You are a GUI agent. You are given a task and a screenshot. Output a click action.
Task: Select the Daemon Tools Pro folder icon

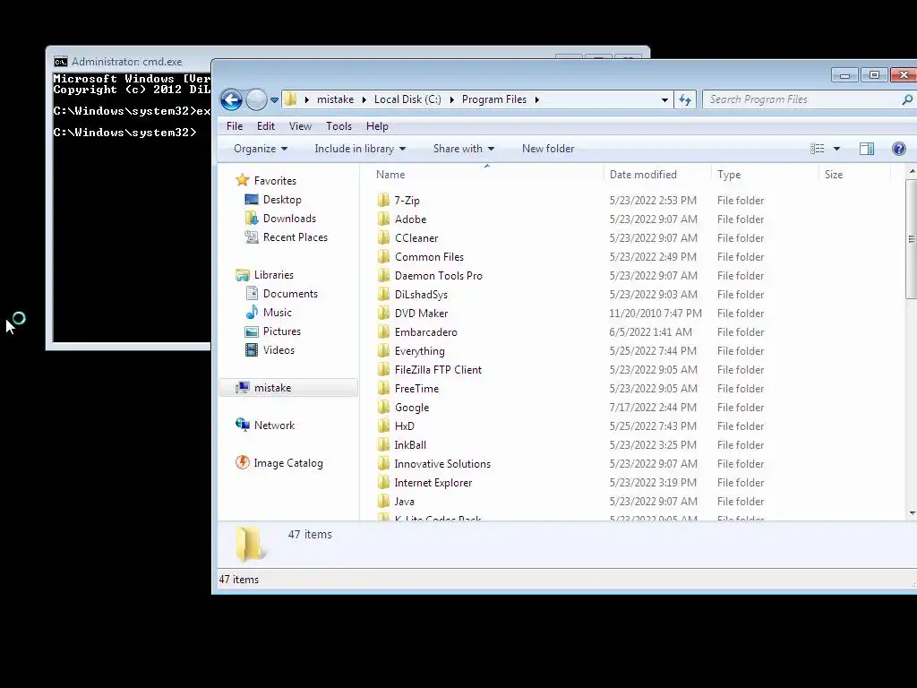(x=383, y=275)
